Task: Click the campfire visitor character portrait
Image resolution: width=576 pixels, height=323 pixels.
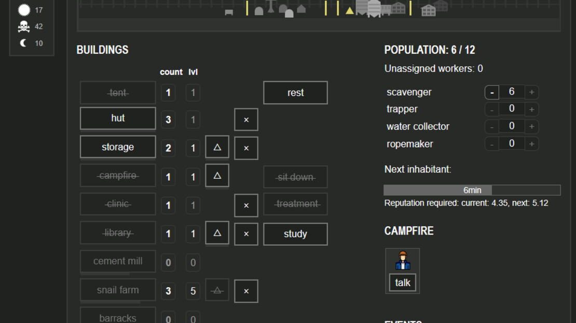Action: point(403,261)
